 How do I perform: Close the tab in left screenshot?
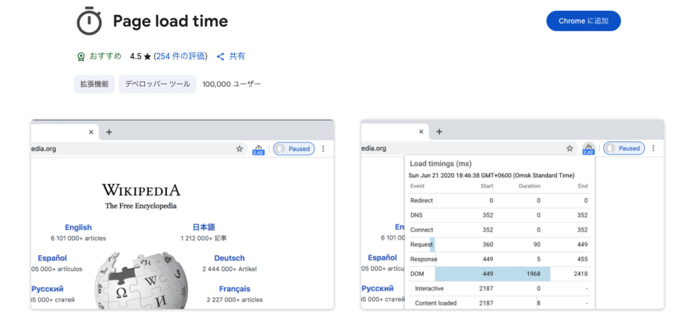(91, 132)
